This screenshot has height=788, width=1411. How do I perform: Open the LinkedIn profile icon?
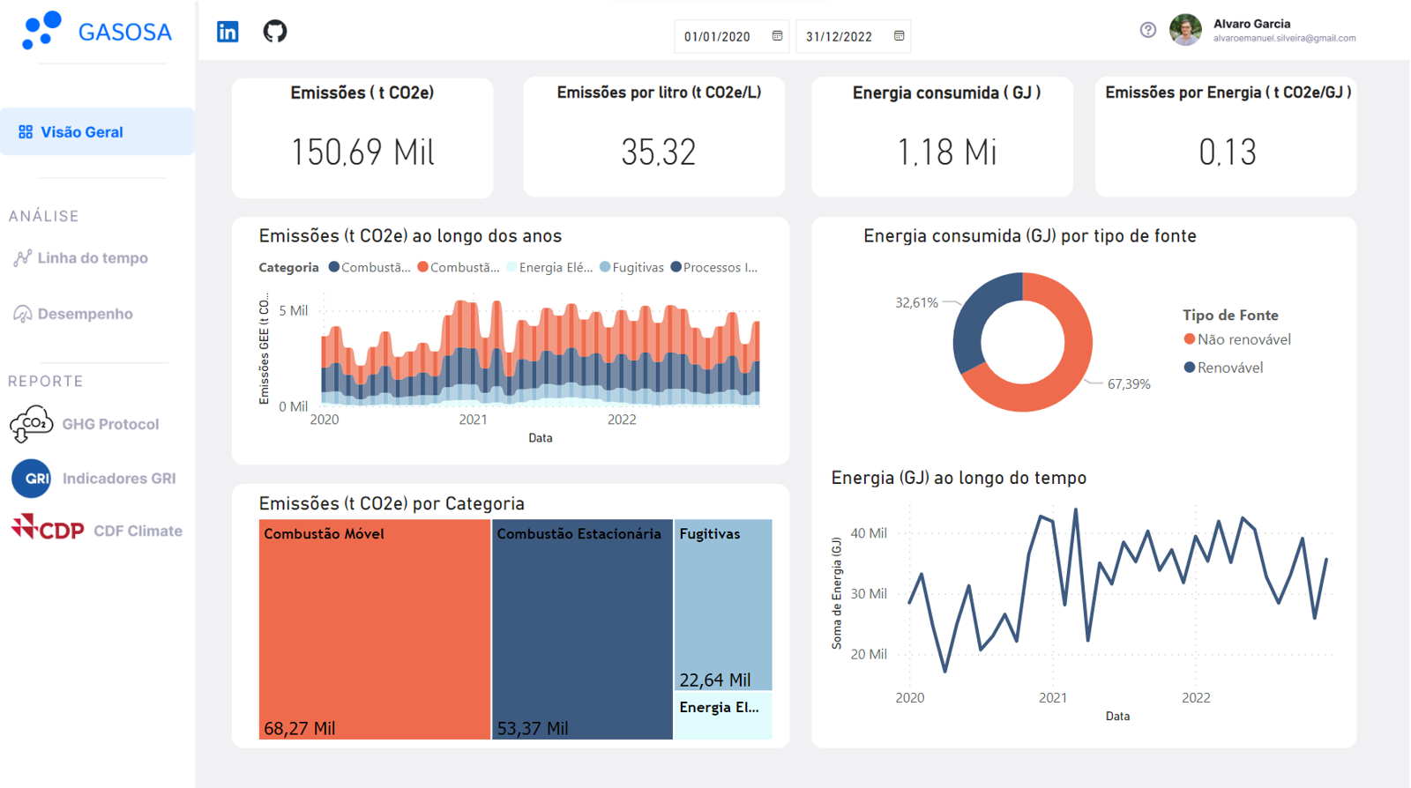[228, 32]
